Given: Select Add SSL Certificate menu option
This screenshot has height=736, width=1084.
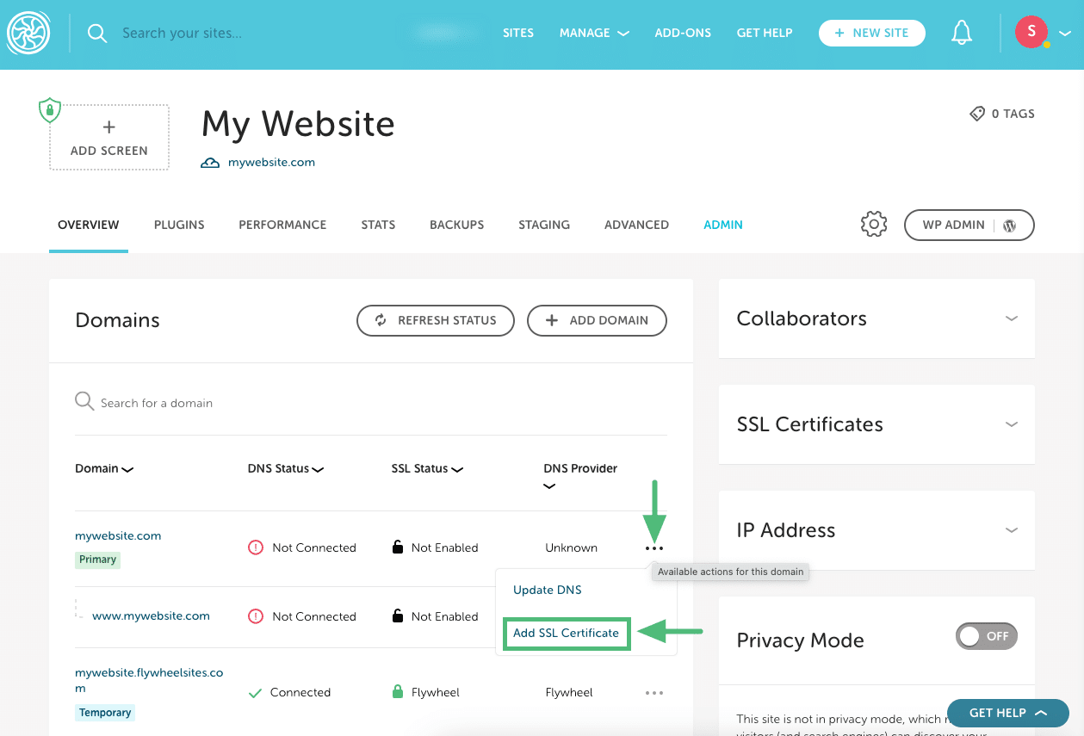Looking at the screenshot, I should click(x=566, y=633).
